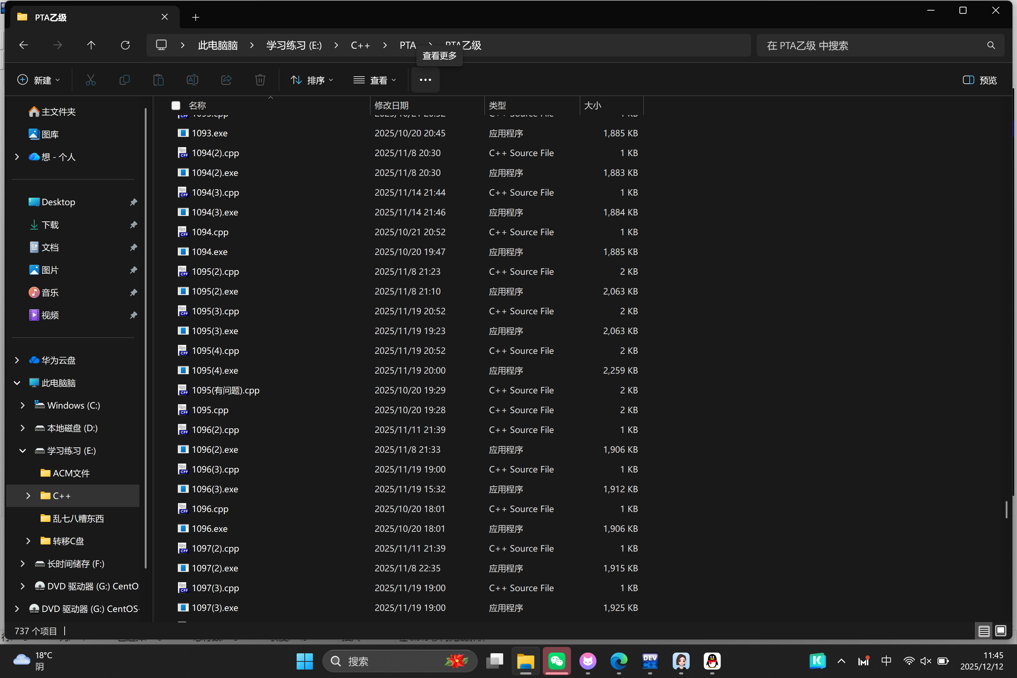1017x678 pixels.
Task: Sort by the 修改日期 column header
Action: point(391,106)
